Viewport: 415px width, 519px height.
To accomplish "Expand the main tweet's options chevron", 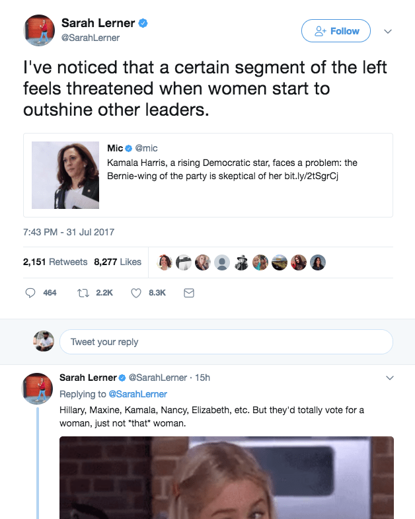I will click(389, 31).
